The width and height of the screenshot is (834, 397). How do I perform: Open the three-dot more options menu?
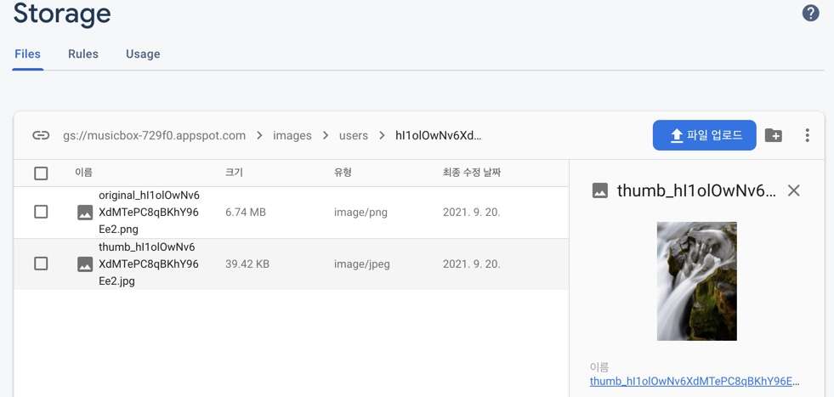click(807, 135)
